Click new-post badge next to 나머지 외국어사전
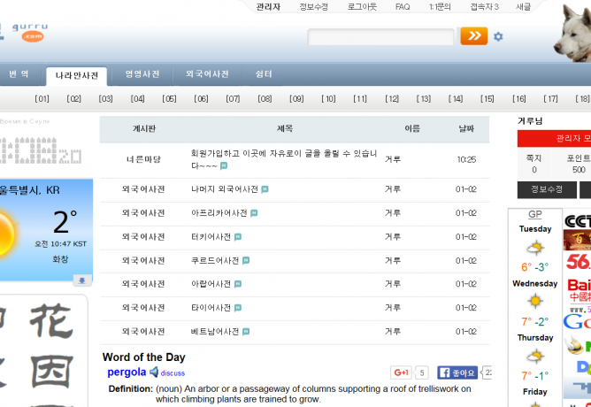591x407 pixels. [265, 189]
